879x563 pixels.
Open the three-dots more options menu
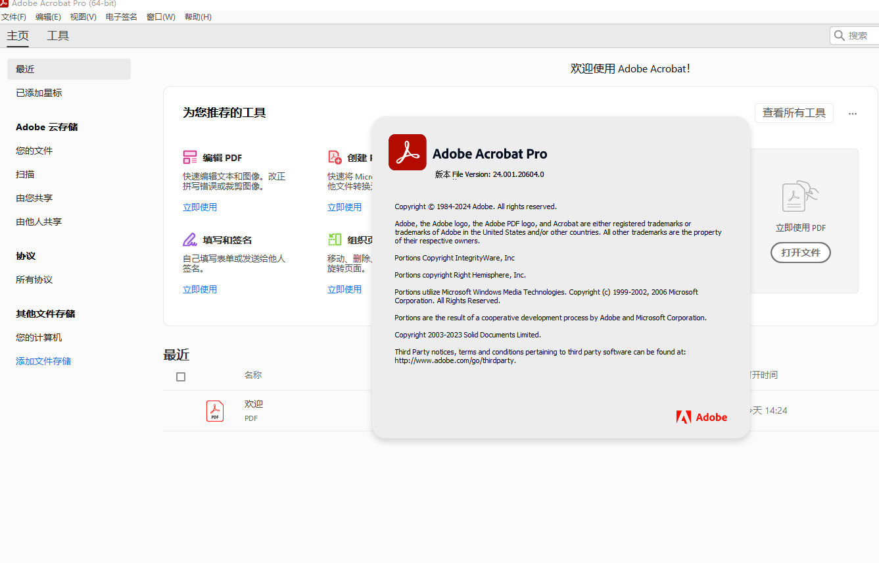(853, 114)
